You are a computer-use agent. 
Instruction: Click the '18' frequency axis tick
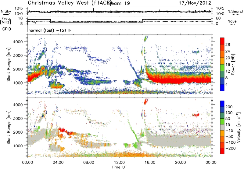click(x=20, y=18)
